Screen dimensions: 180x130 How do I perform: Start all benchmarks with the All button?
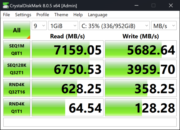pos(17,30)
